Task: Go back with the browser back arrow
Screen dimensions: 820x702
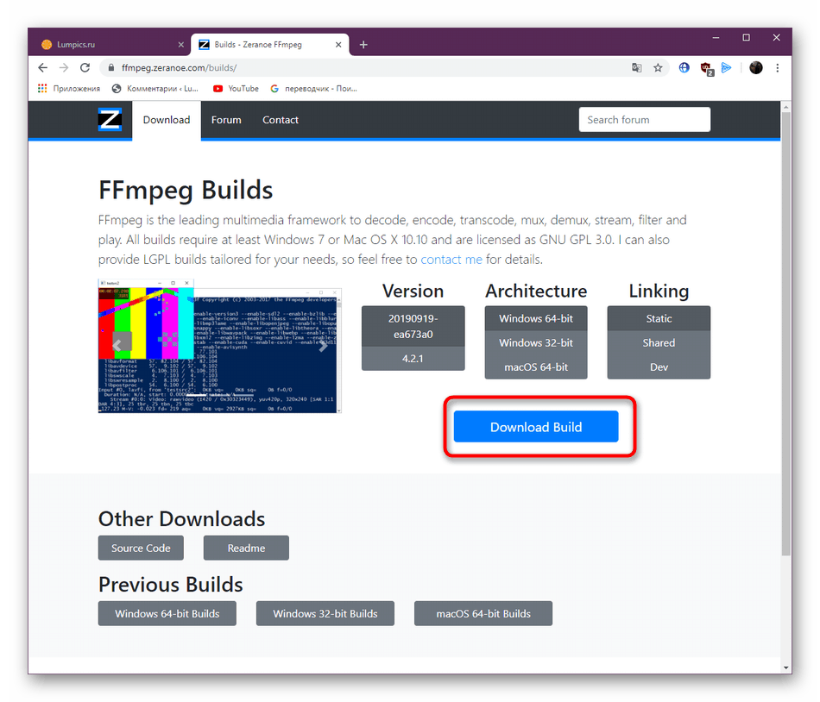Action: click(x=43, y=67)
